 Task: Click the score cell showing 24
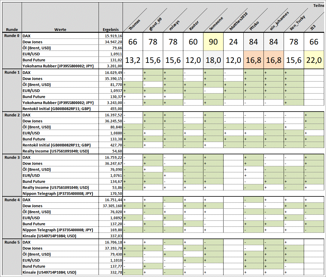point(233,42)
